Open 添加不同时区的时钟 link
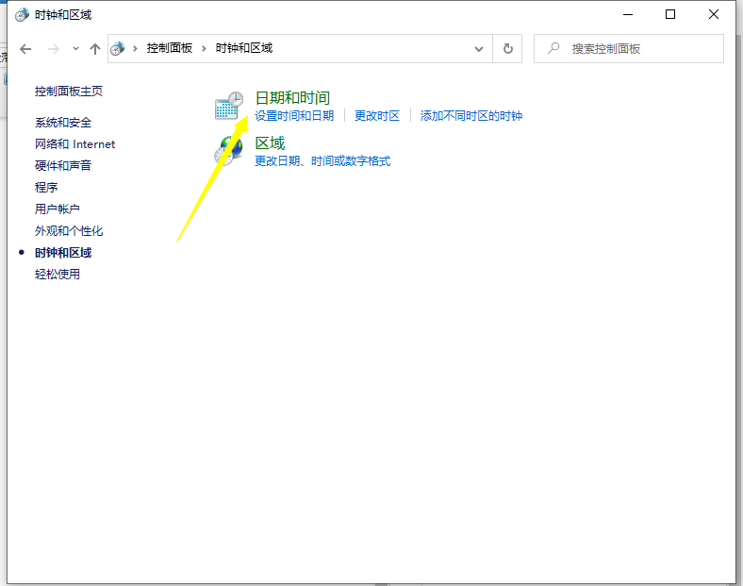 coord(471,116)
